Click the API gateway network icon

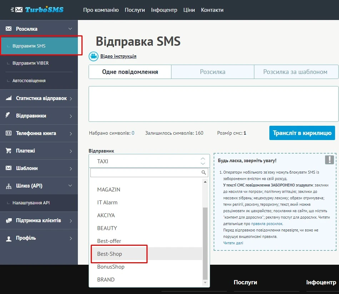click(9, 186)
